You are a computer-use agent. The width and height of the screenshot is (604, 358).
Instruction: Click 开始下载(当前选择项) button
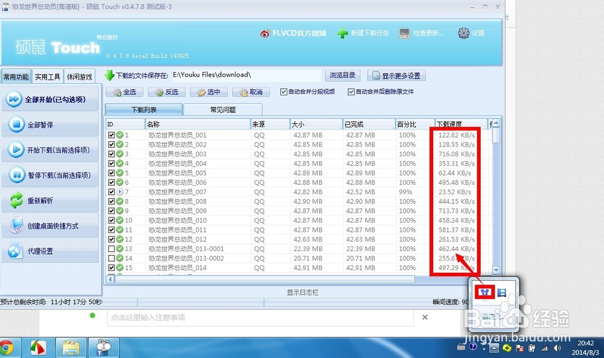point(50,150)
